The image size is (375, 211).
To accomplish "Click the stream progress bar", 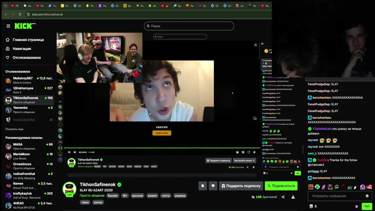I will pyautogui.click(x=161, y=148).
